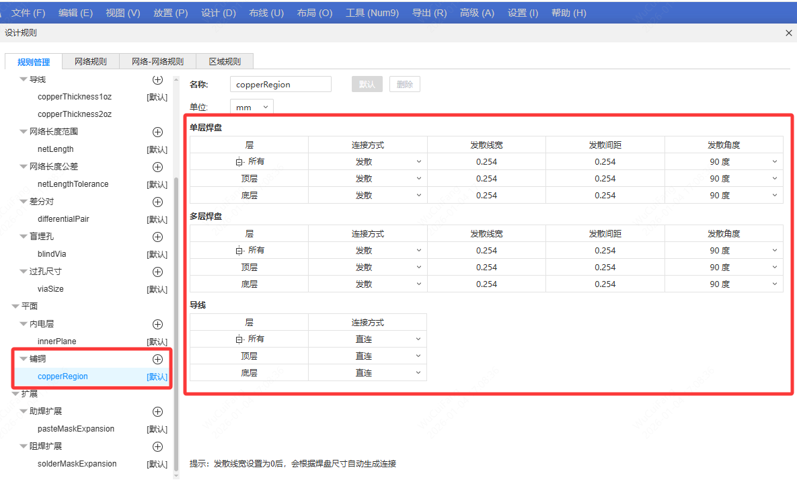Collapse the 铺铜 tree category
Image resolution: width=797 pixels, height=480 pixels.
[24, 359]
